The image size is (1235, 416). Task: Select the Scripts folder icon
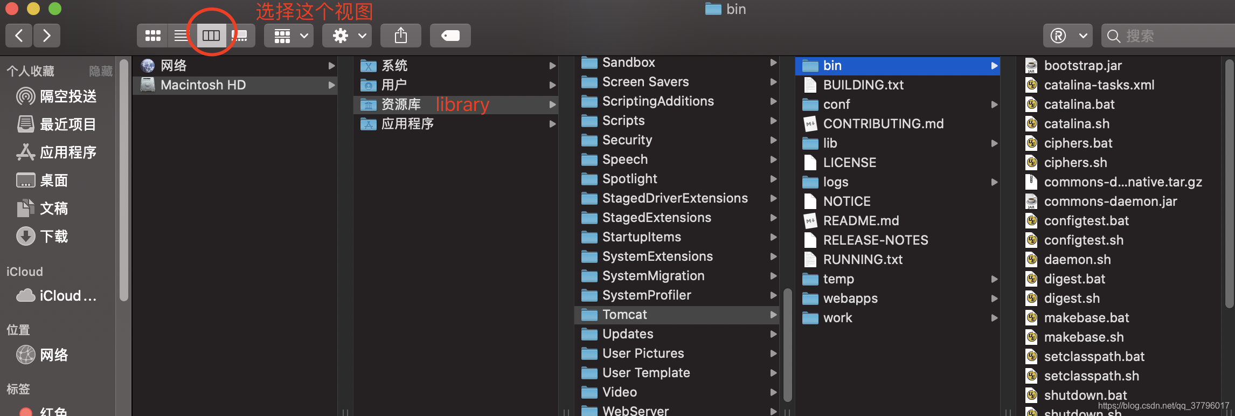point(589,121)
